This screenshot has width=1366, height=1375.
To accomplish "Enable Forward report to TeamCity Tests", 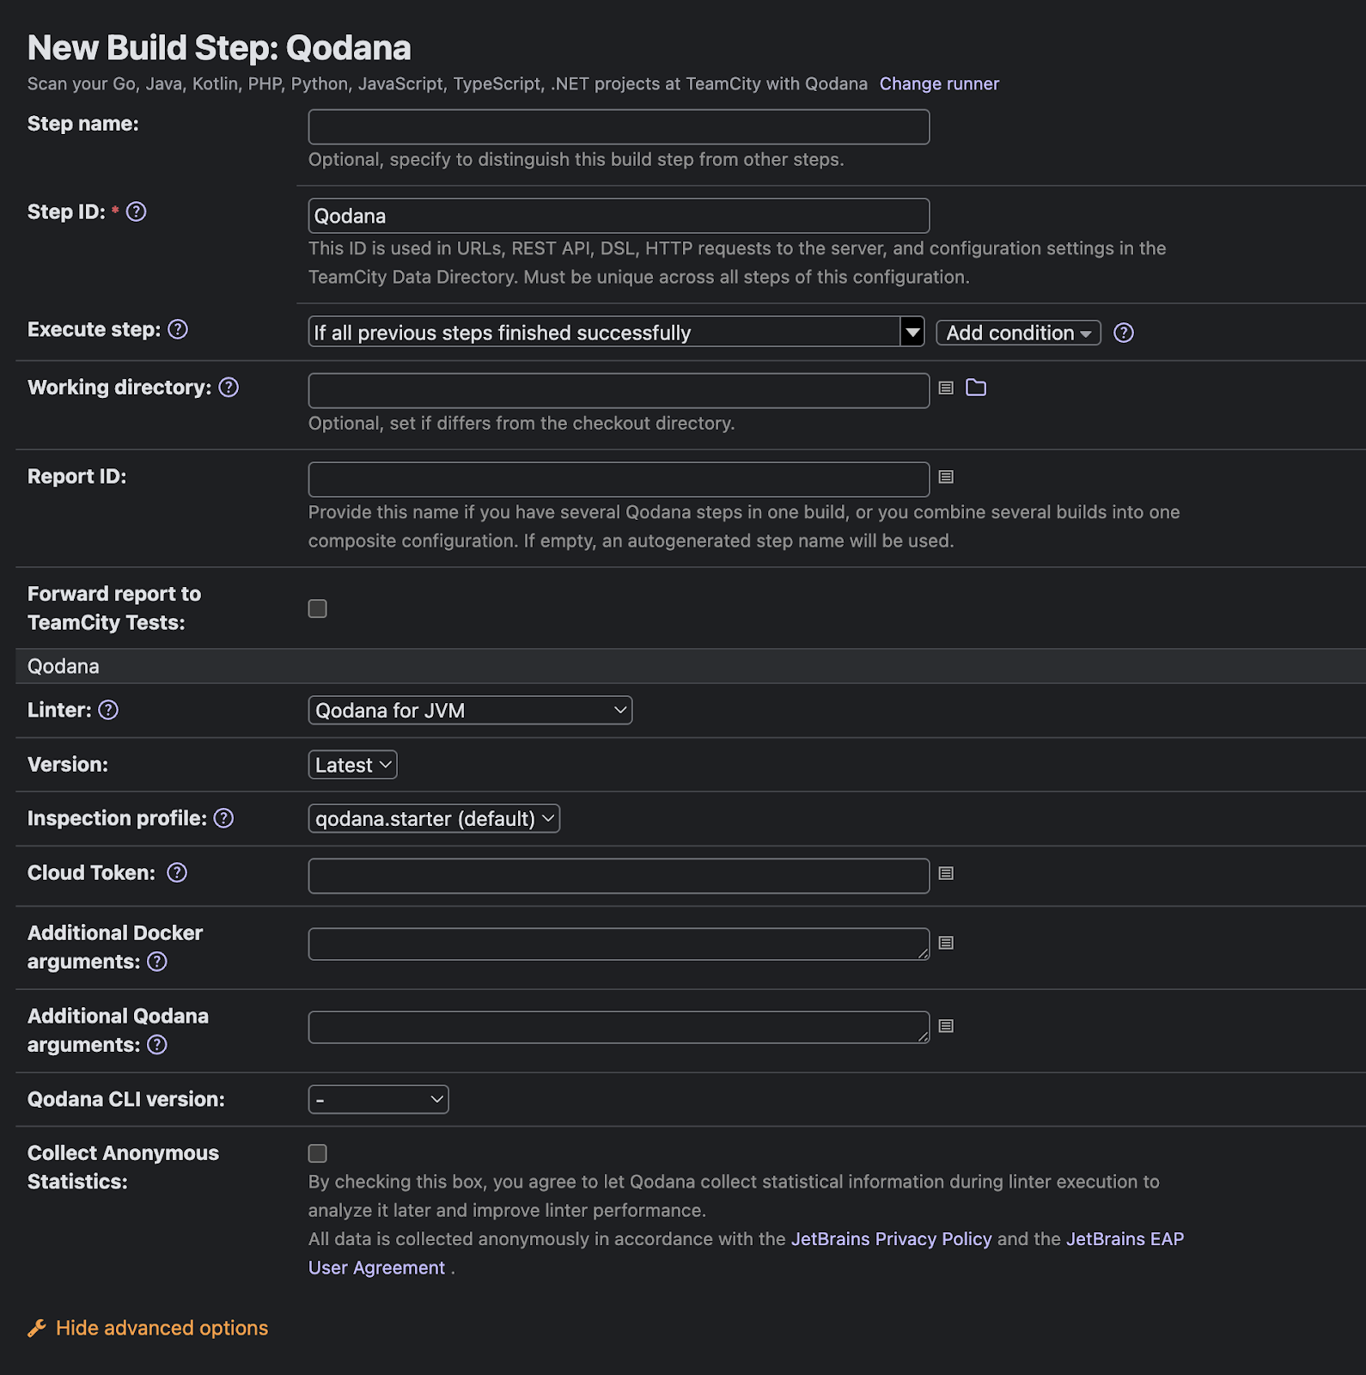I will (318, 609).
